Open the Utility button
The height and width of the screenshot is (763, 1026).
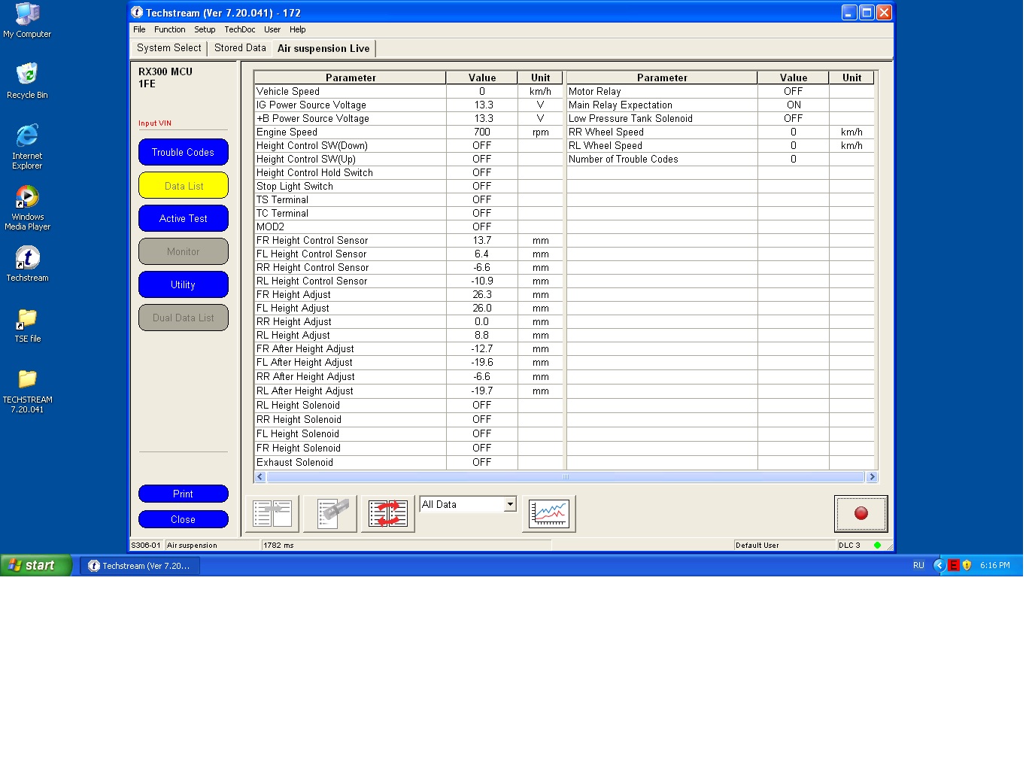pyautogui.click(x=183, y=284)
